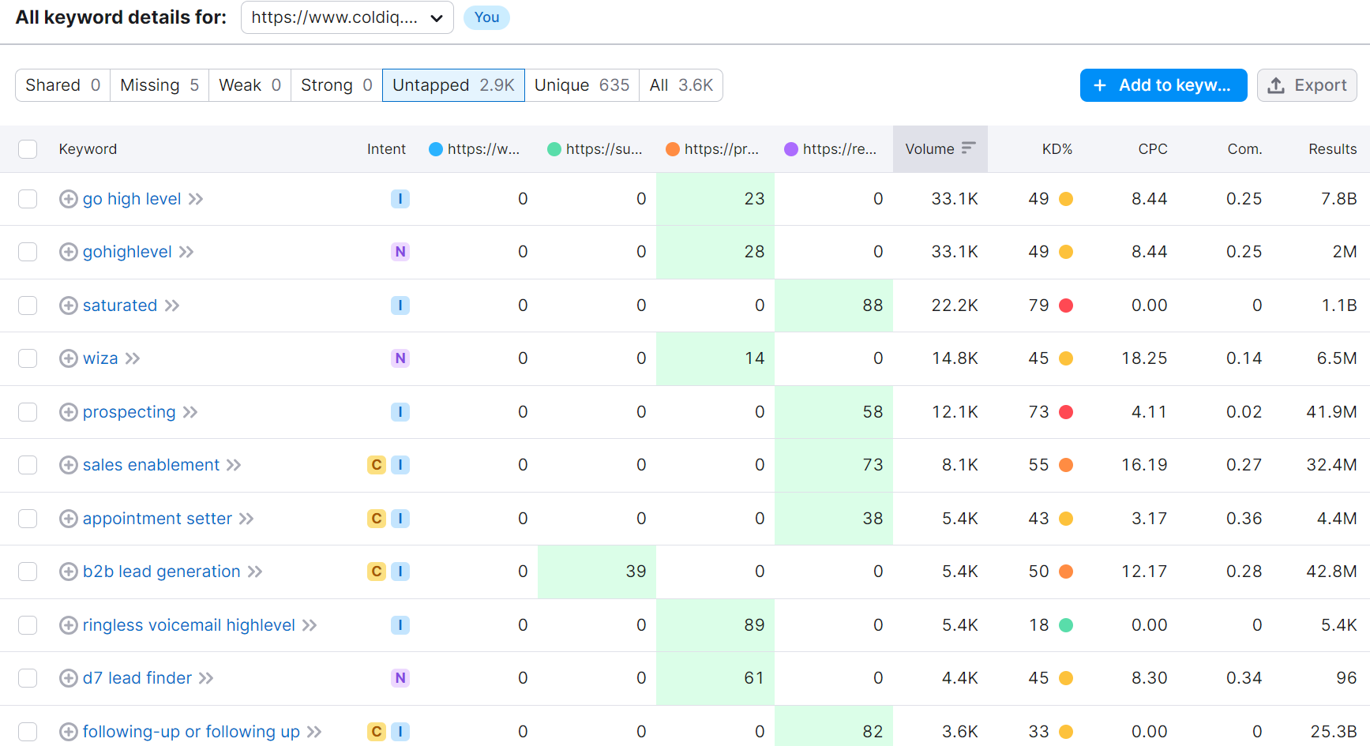
Task: Click the 'You' badge
Action: tap(486, 17)
